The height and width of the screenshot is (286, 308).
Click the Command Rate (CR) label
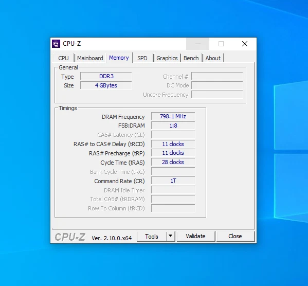[119, 181]
